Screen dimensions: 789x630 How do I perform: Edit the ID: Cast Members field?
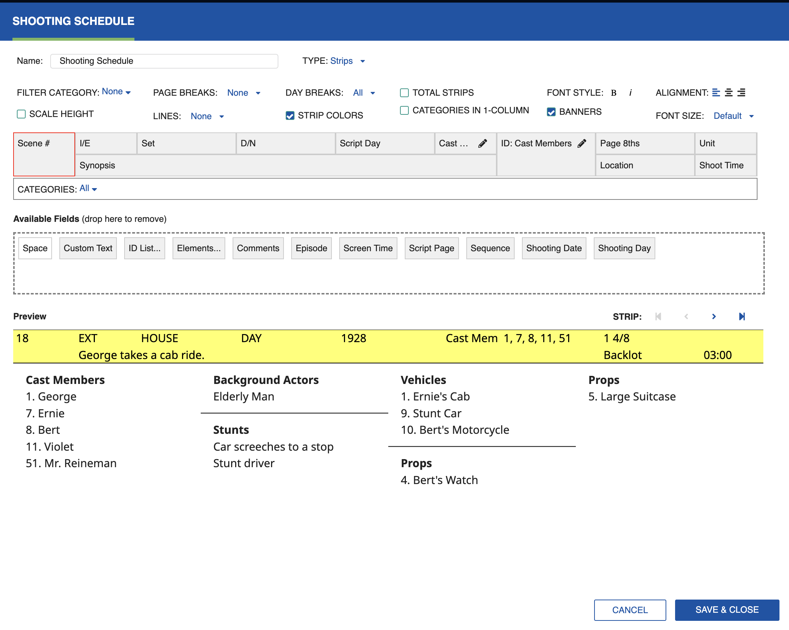(x=582, y=143)
